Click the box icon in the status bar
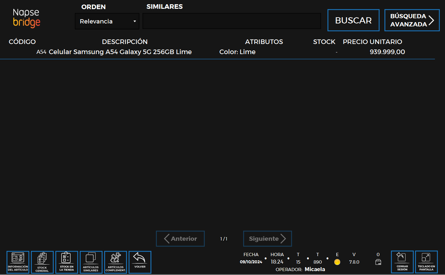 [x=378, y=262]
